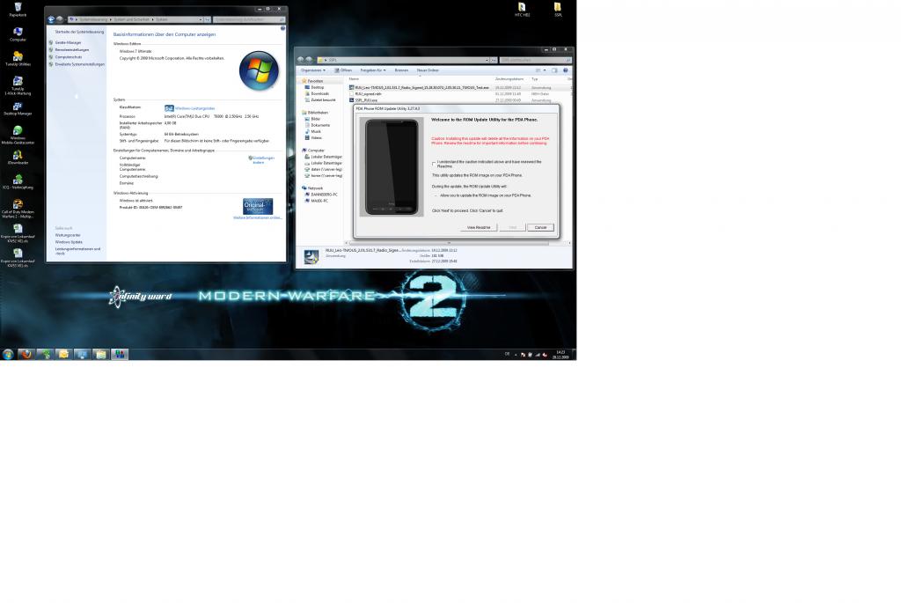Toggle the preview pane icon in Explorer toolbar
Viewport: 901px width, 603px height.
554,70
